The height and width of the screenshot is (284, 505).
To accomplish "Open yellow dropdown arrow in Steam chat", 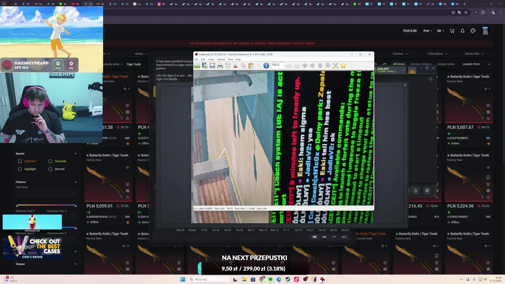I will [412, 71].
